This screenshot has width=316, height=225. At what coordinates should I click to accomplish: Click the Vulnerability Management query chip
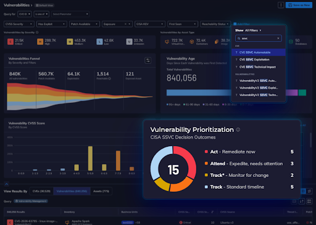click(x=31, y=201)
